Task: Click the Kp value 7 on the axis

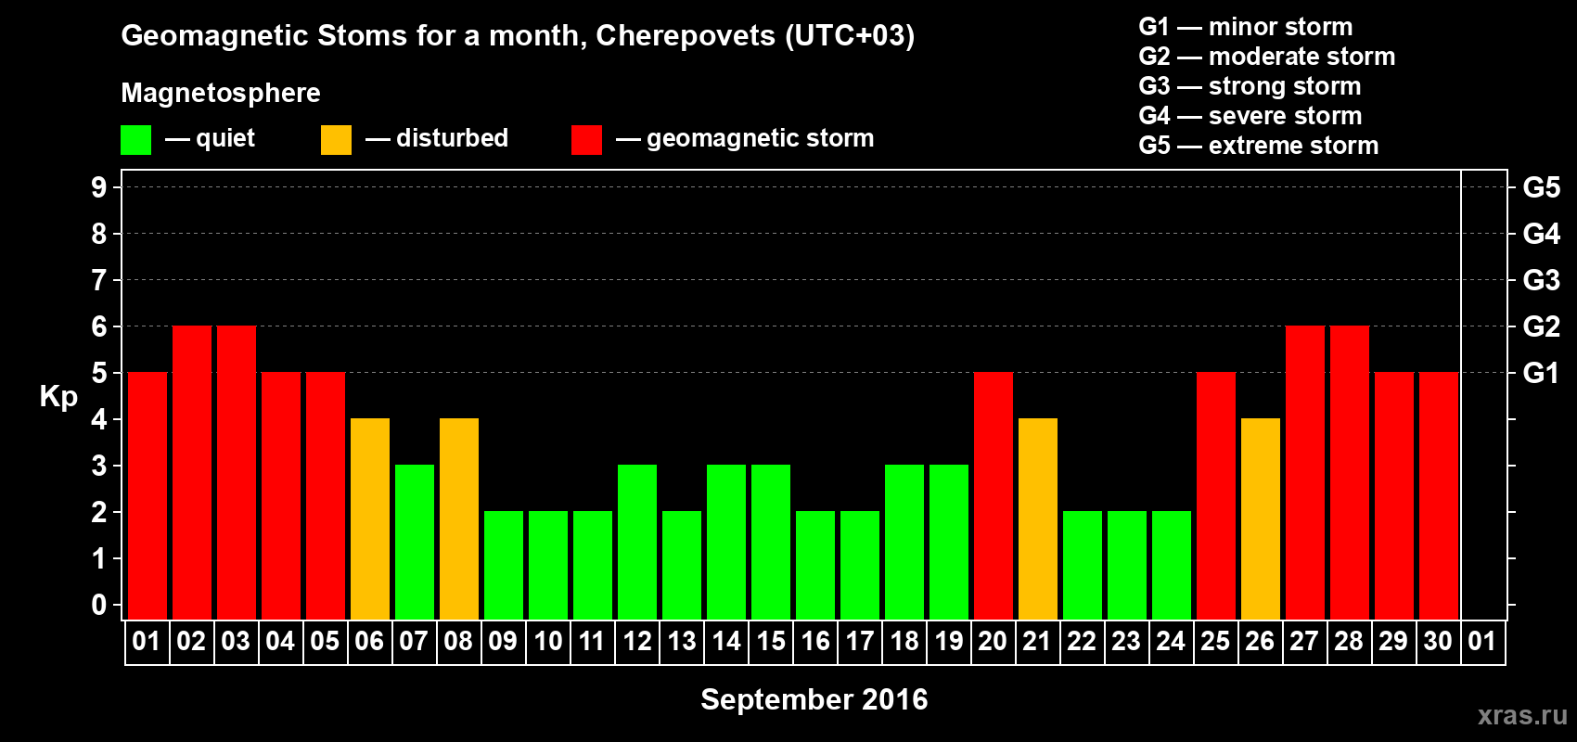Action: pyautogui.click(x=99, y=280)
